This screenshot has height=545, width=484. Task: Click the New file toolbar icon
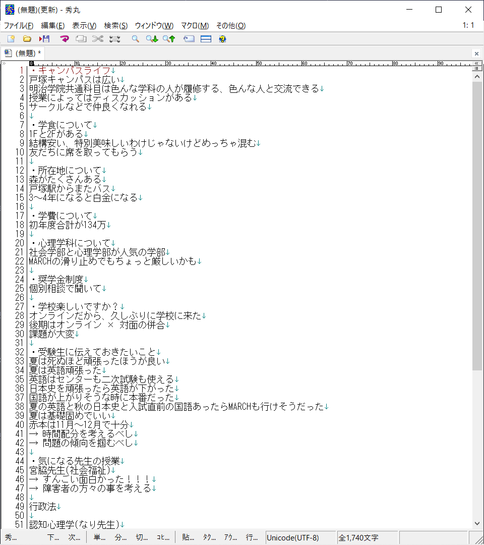coord(11,39)
